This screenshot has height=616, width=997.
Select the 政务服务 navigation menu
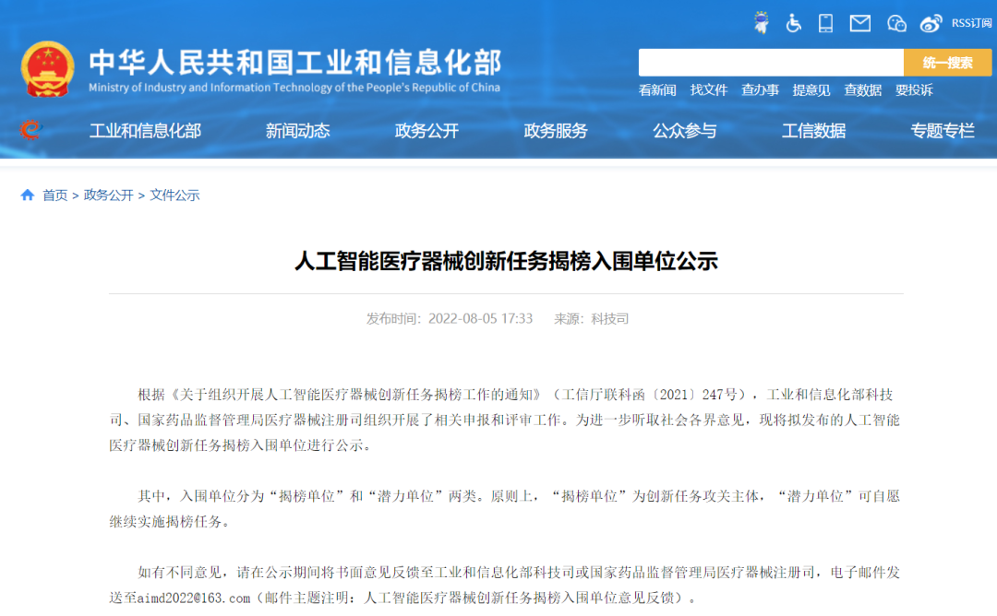(556, 131)
